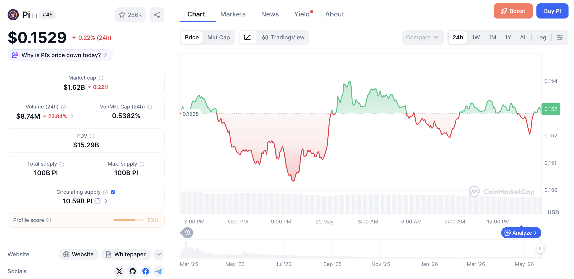Select the 1M time range
Image resolution: width=574 pixels, height=279 pixels.
tap(492, 38)
